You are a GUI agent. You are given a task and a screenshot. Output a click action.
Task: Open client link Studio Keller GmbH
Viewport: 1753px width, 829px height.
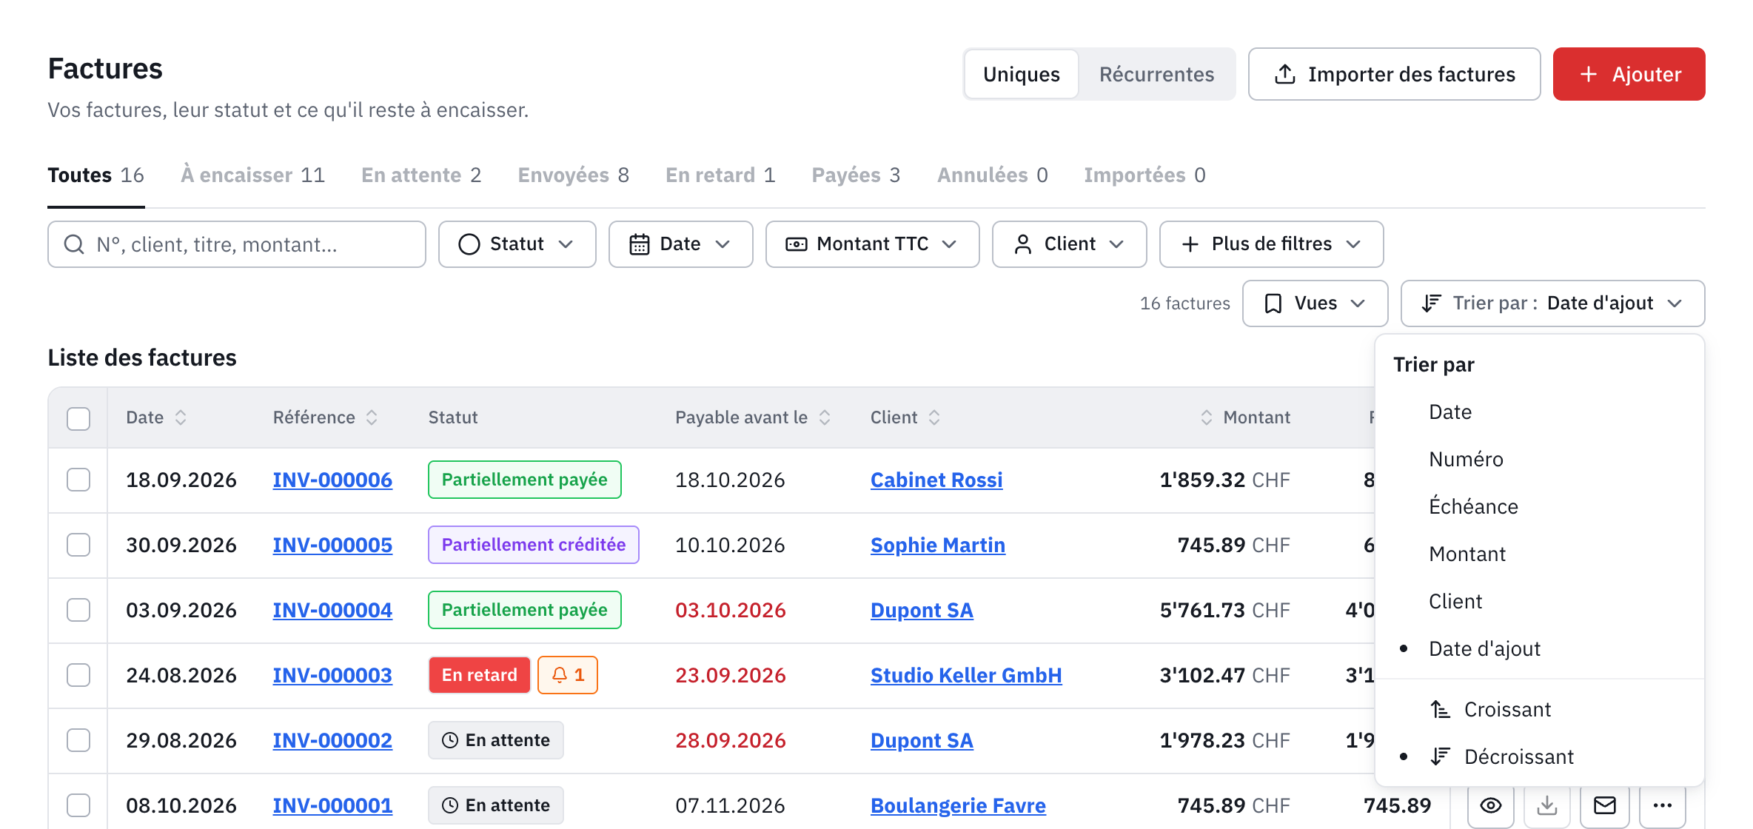click(966, 675)
